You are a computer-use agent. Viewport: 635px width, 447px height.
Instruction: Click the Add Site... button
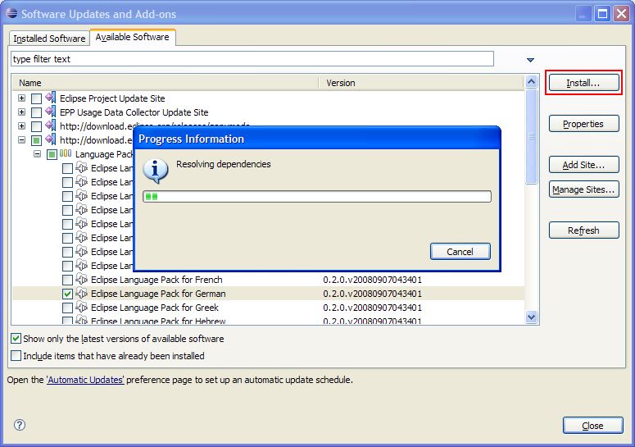(583, 165)
